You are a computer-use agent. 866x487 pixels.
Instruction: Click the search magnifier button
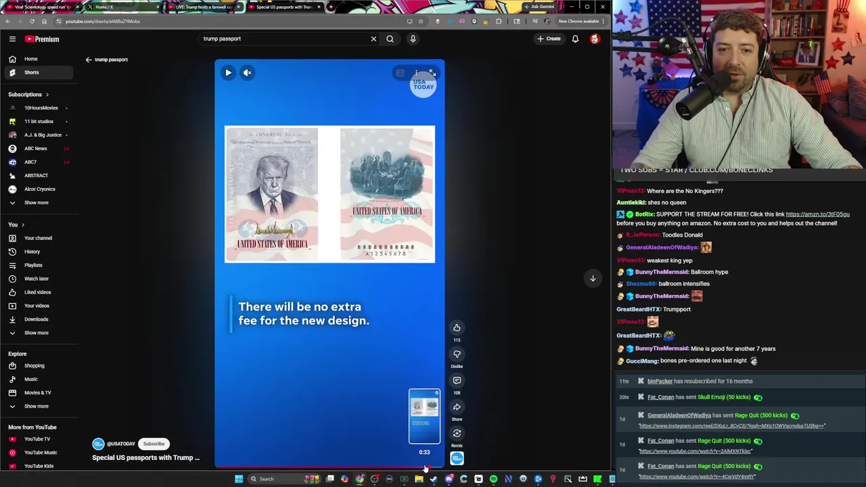(x=390, y=39)
